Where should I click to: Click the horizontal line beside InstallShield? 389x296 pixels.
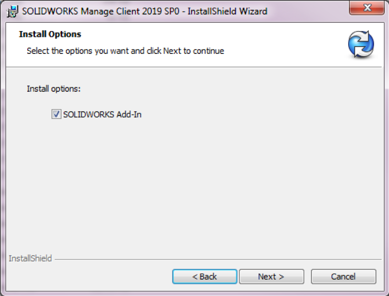(x=218, y=260)
